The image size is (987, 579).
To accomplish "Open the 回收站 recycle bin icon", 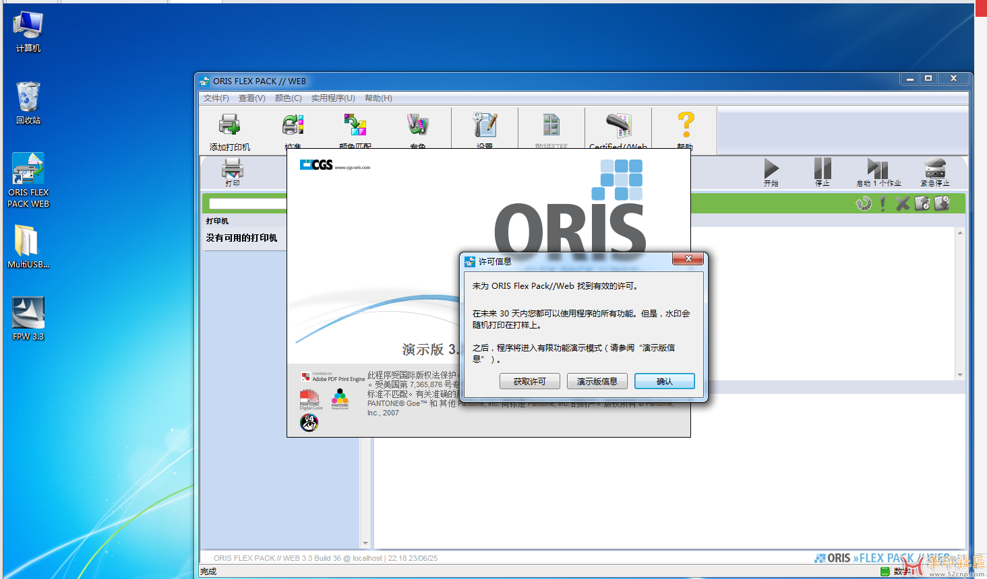I will [x=28, y=103].
